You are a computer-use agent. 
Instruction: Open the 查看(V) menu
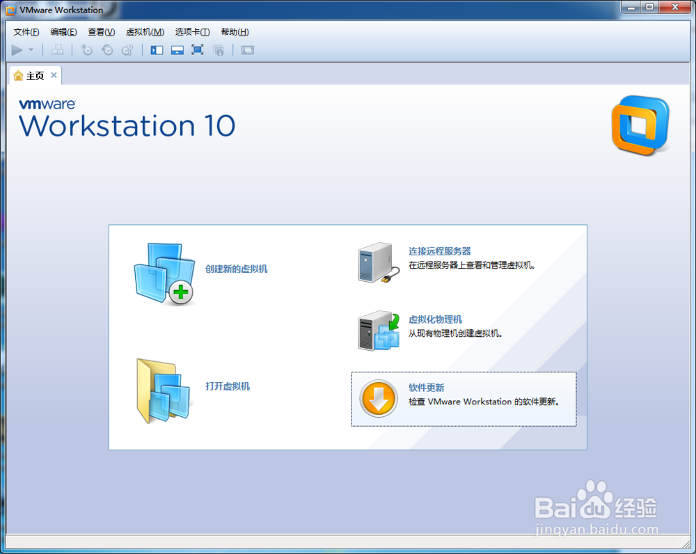pyautogui.click(x=101, y=32)
